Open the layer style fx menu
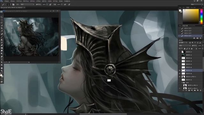 pyautogui.click(x=186, y=90)
